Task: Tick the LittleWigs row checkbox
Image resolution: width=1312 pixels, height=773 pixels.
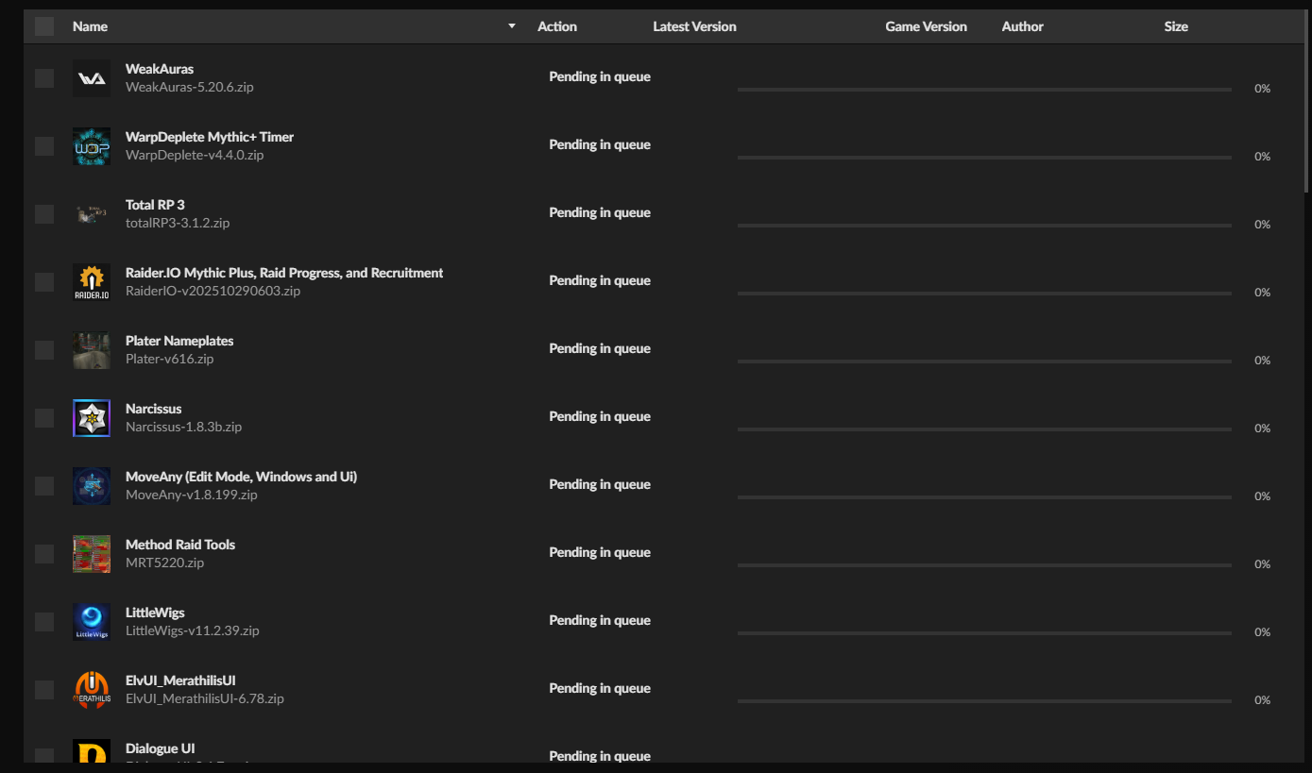Action: (x=44, y=622)
